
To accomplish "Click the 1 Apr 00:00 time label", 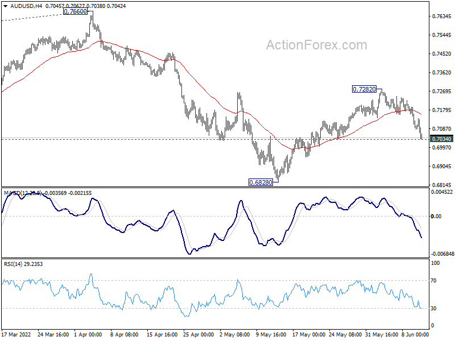I will [88, 335].
